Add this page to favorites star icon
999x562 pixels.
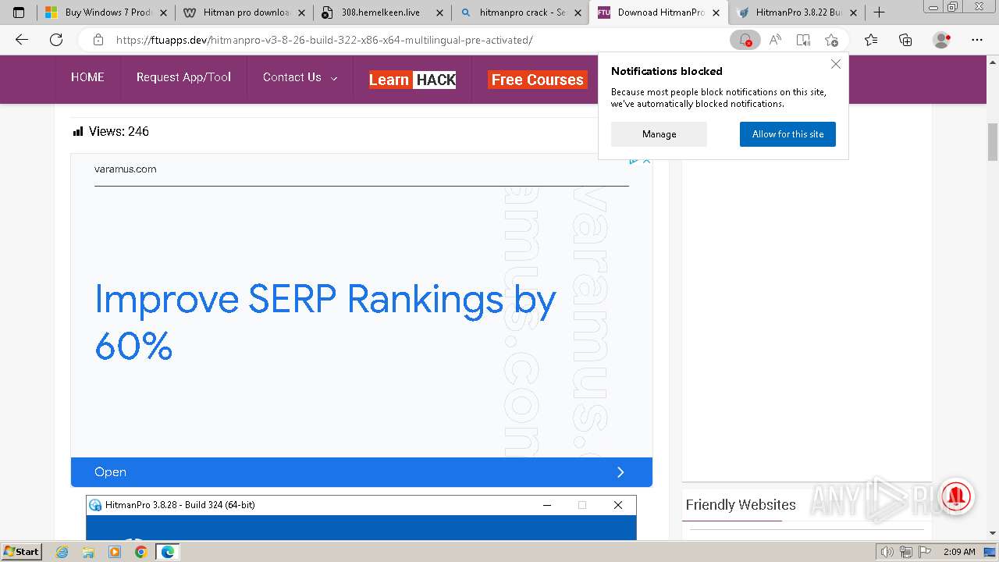click(x=831, y=40)
